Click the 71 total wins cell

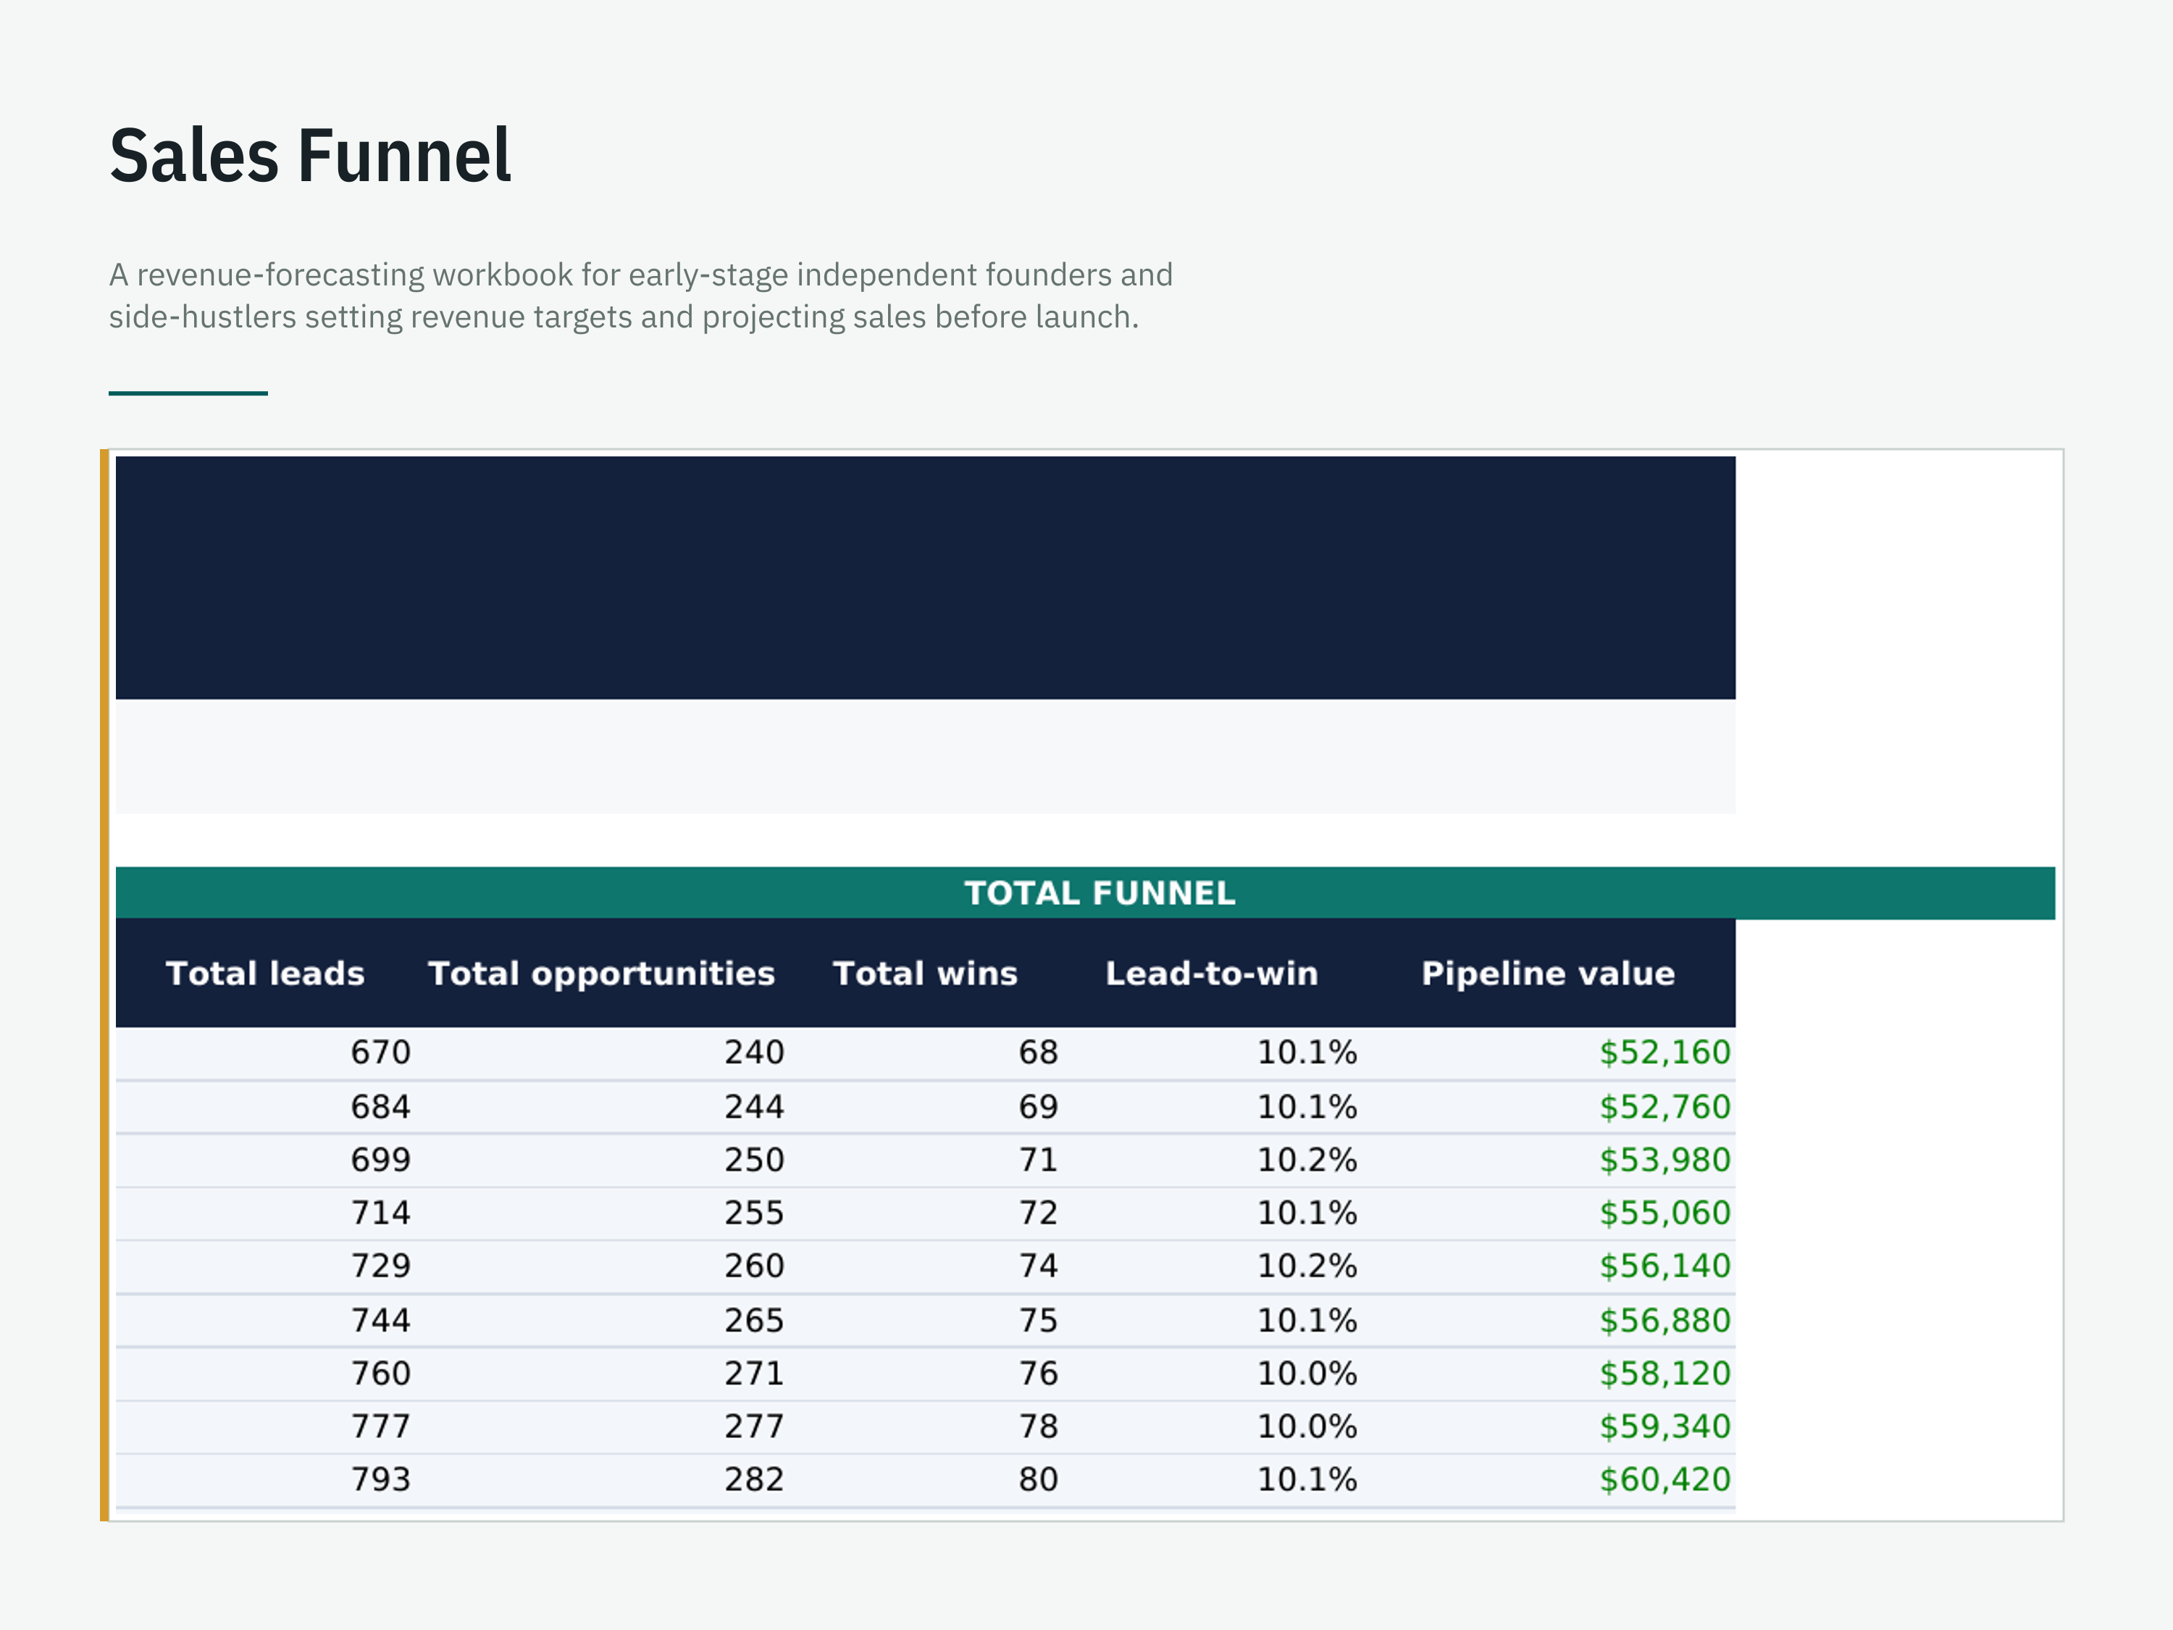[1039, 1159]
